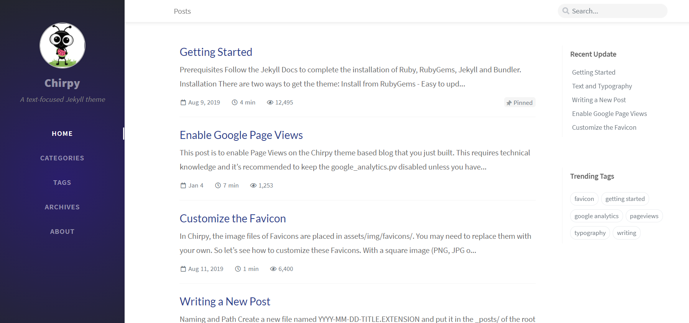Select the google analytics trending tag

(x=596, y=216)
